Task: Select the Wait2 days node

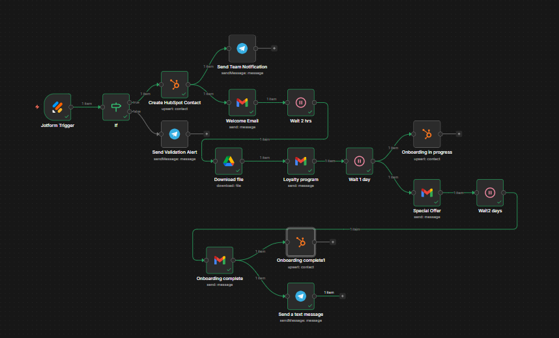Action: 490,193
